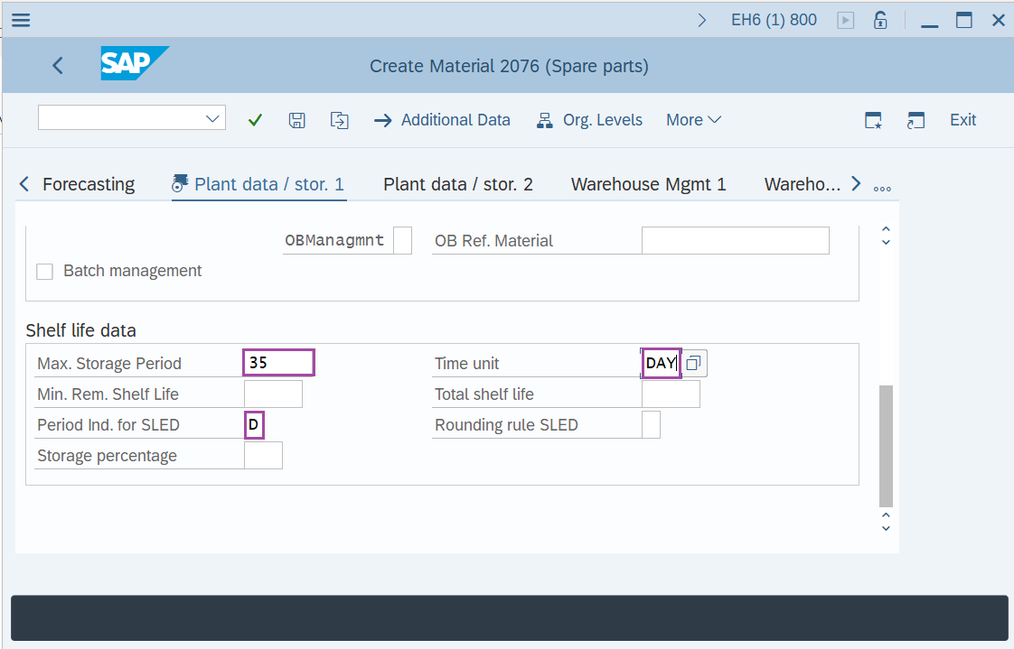Click the Total shelf life input field
This screenshot has width=1014, height=649.
tap(671, 394)
